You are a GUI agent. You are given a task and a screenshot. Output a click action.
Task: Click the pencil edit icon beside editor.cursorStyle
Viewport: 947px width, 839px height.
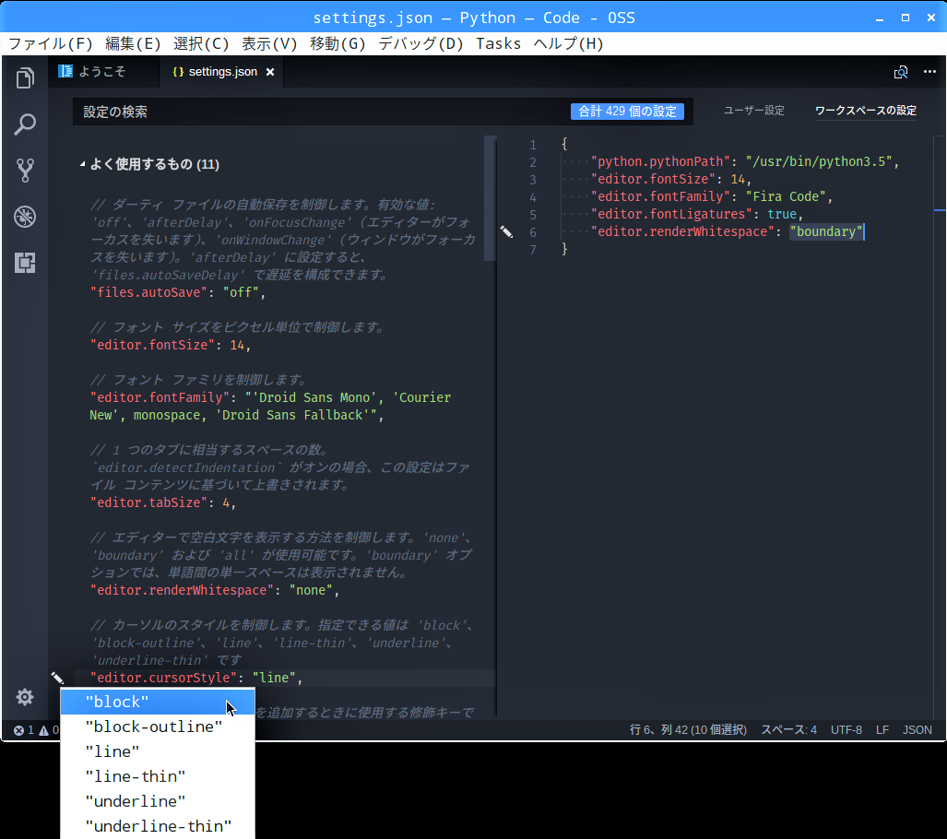(x=57, y=678)
